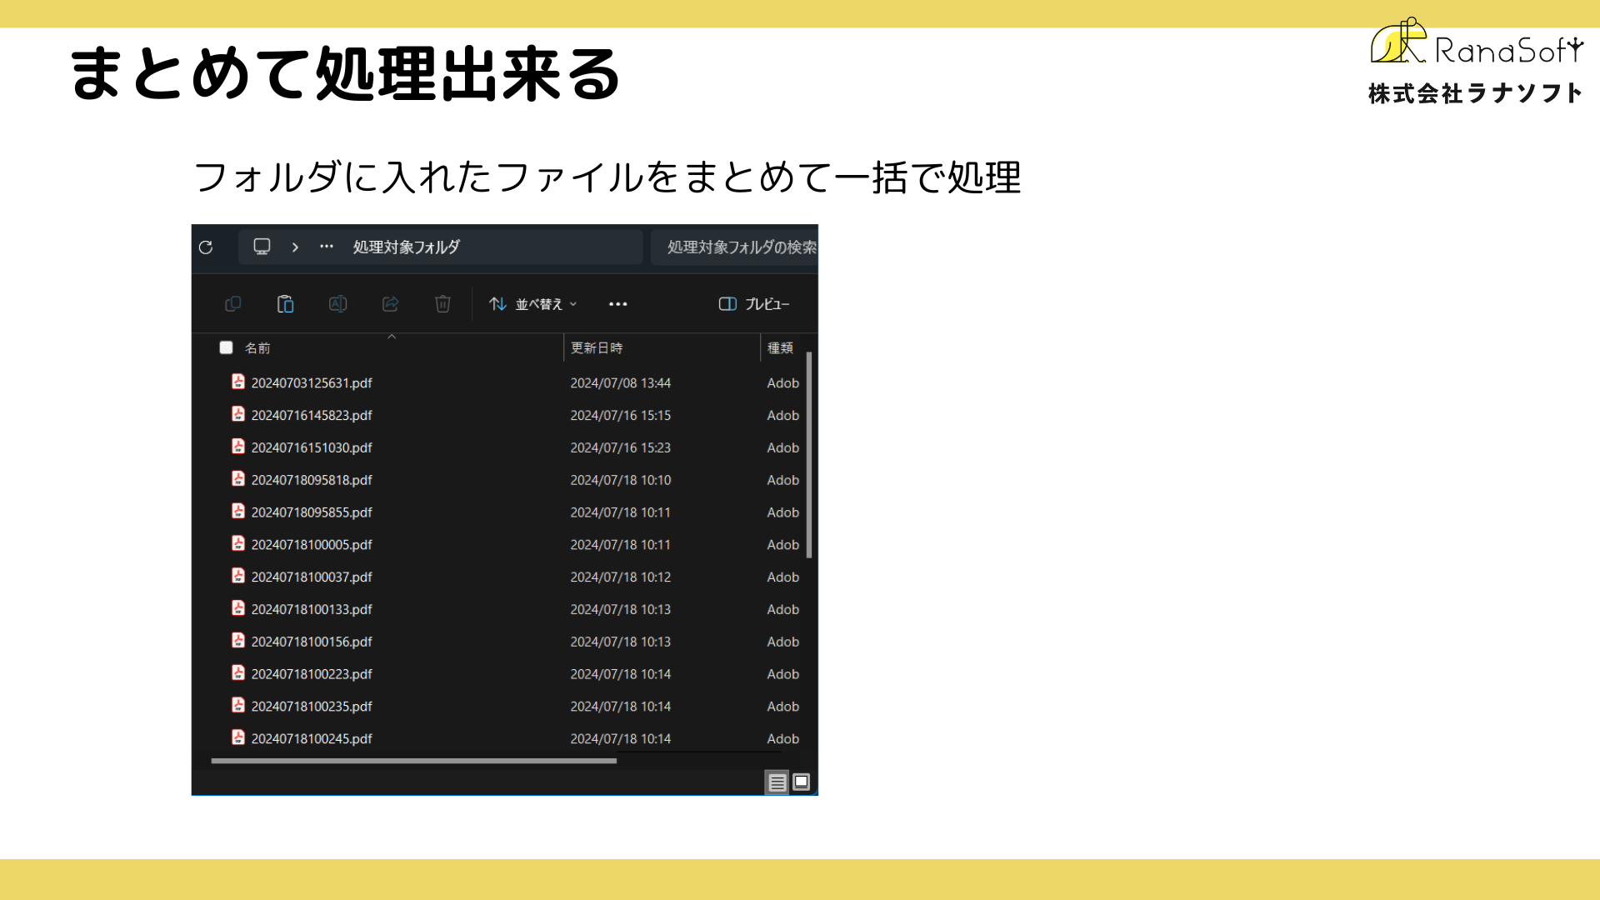Click PDF icon of 20240718100037.pdf
1600x900 pixels.
(x=238, y=576)
